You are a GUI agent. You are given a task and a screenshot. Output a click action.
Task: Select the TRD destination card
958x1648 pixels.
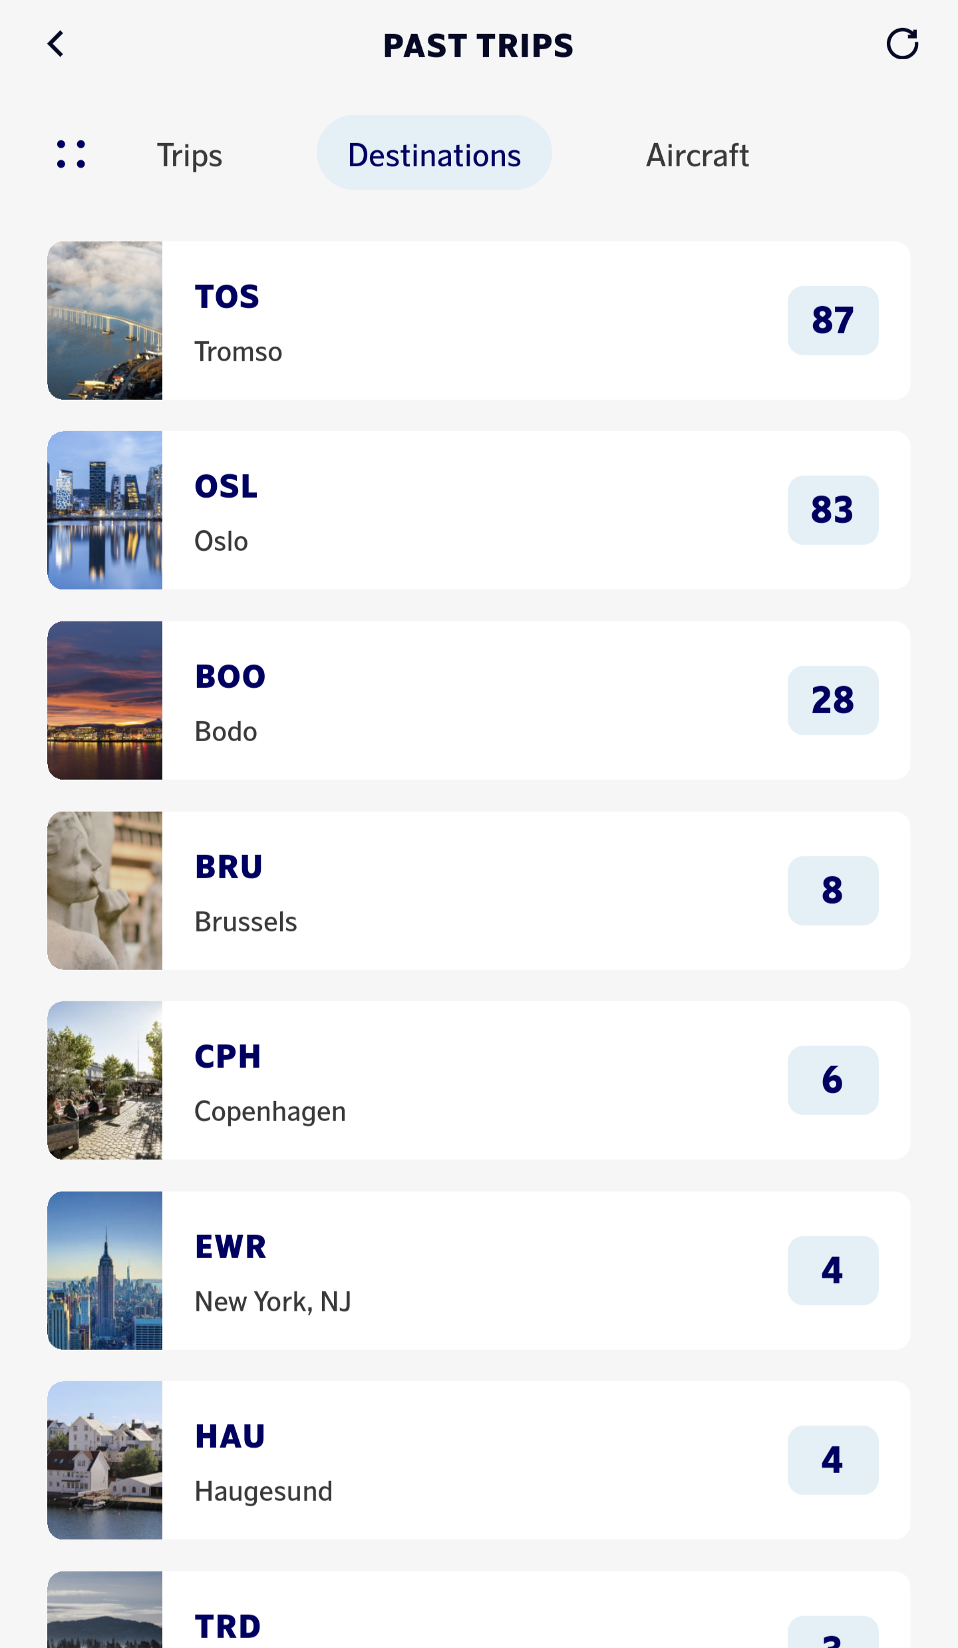[x=479, y=1610]
